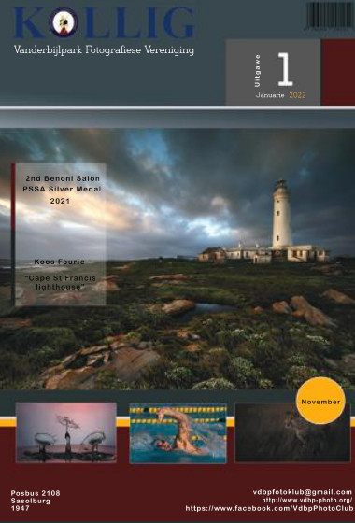Click the Posbus 2108 Sasolburg postal address
Viewport: 355px width, 523px height.
35,501
